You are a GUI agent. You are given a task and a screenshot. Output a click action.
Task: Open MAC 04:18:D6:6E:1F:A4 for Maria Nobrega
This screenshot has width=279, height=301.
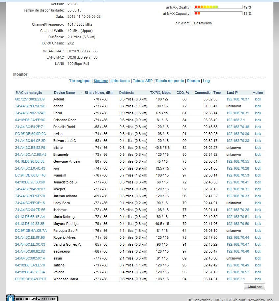tap(30, 217)
